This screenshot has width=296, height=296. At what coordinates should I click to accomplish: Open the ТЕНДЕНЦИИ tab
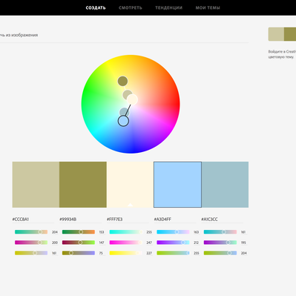tap(168, 7)
